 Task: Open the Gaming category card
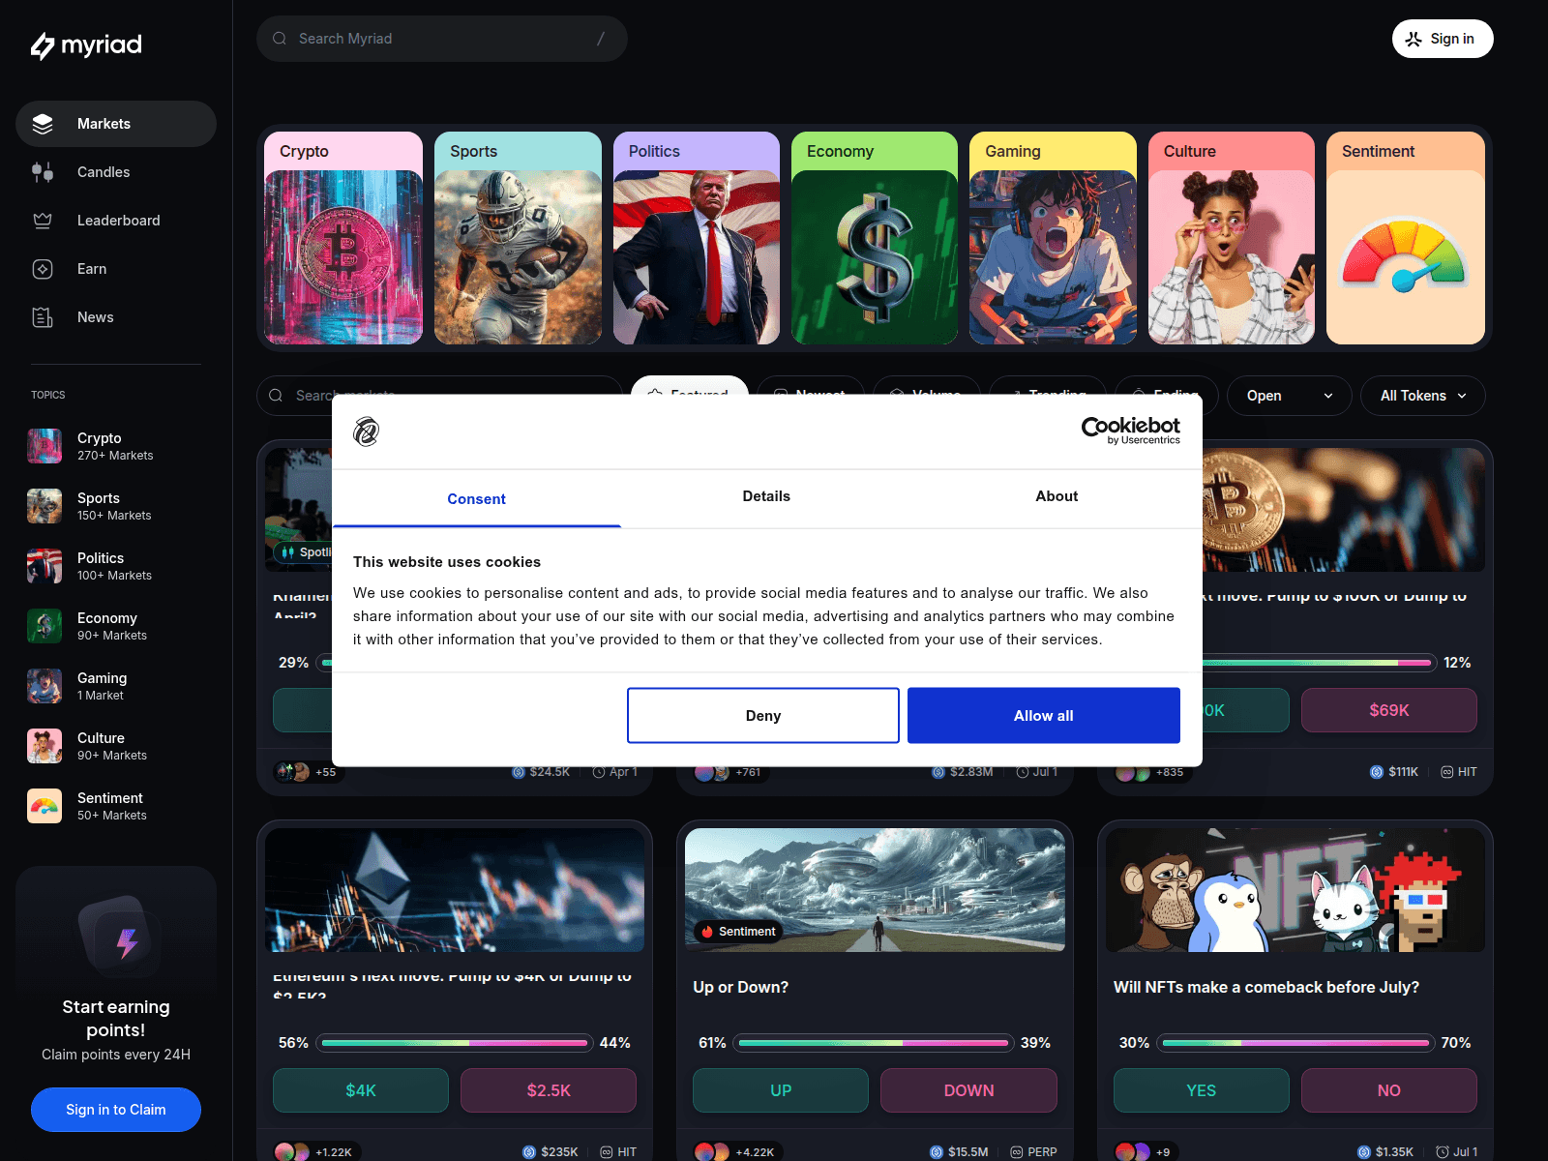[1053, 238]
